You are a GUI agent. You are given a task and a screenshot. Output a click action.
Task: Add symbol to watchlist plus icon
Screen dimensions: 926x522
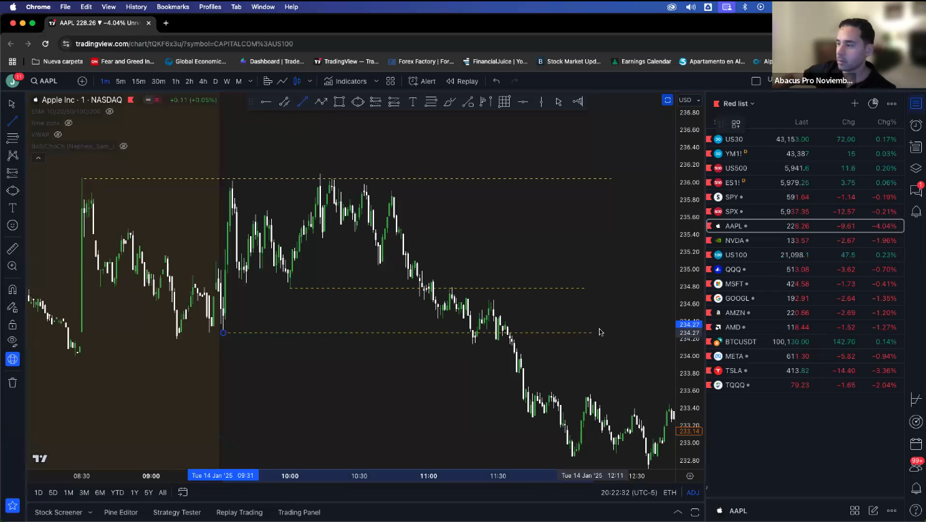(x=854, y=103)
